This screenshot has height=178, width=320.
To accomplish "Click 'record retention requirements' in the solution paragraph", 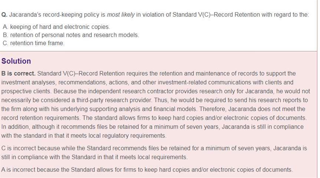I will (x=38, y=118).
